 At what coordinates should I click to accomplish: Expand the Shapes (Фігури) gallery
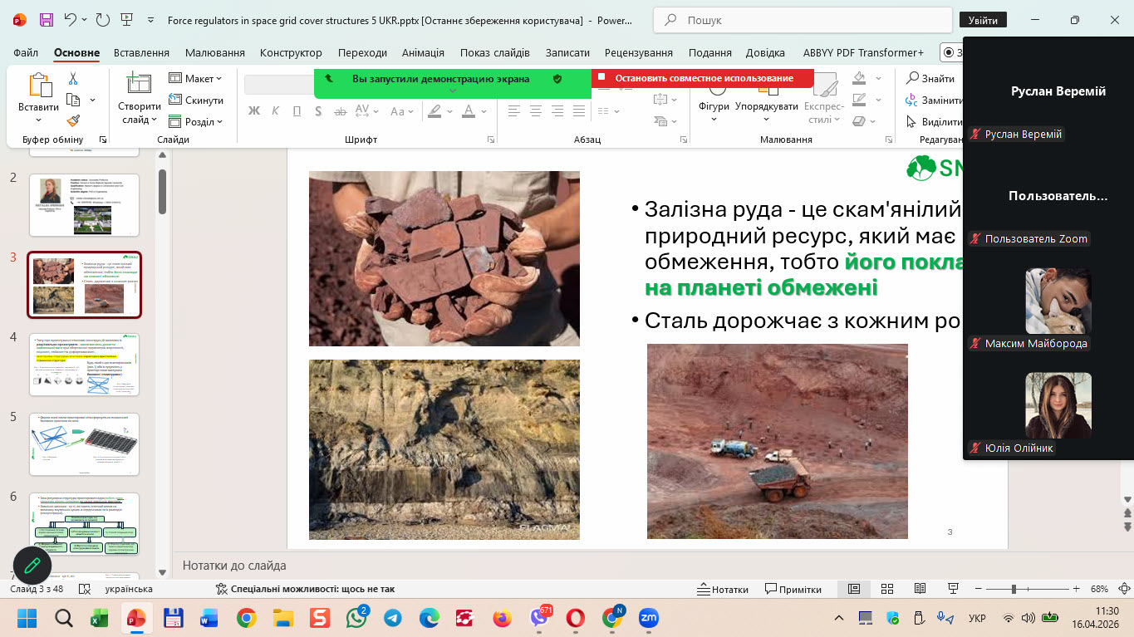tap(714, 106)
